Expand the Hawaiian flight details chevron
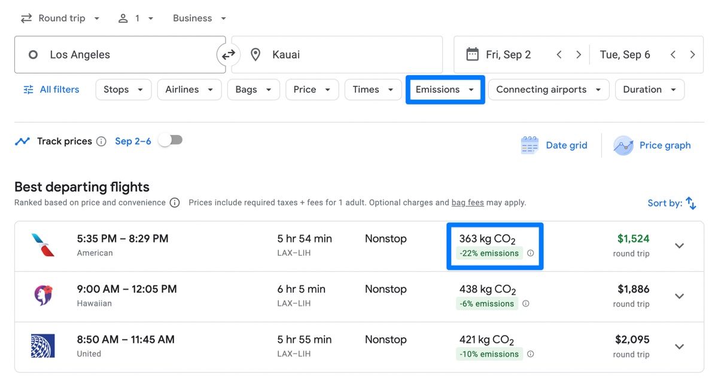The width and height of the screenshot is (718, 387). [679, 296]
